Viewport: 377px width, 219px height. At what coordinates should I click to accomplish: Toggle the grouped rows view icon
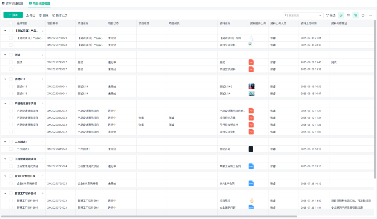tap(356, 15)
